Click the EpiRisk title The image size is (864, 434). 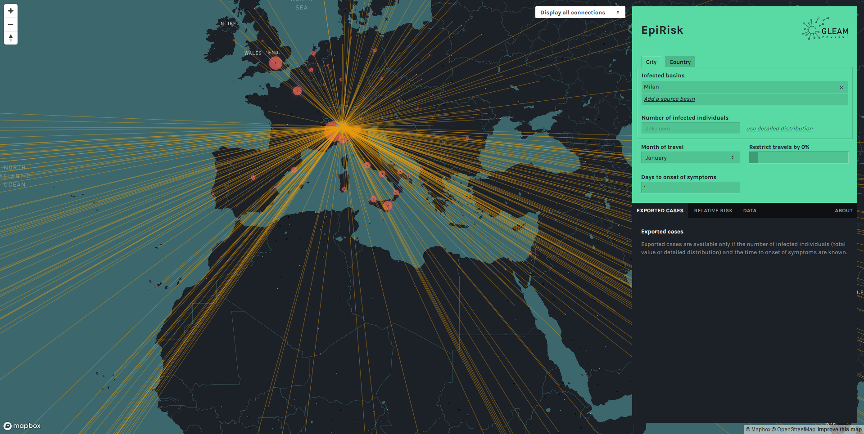(x=662, y=30)
